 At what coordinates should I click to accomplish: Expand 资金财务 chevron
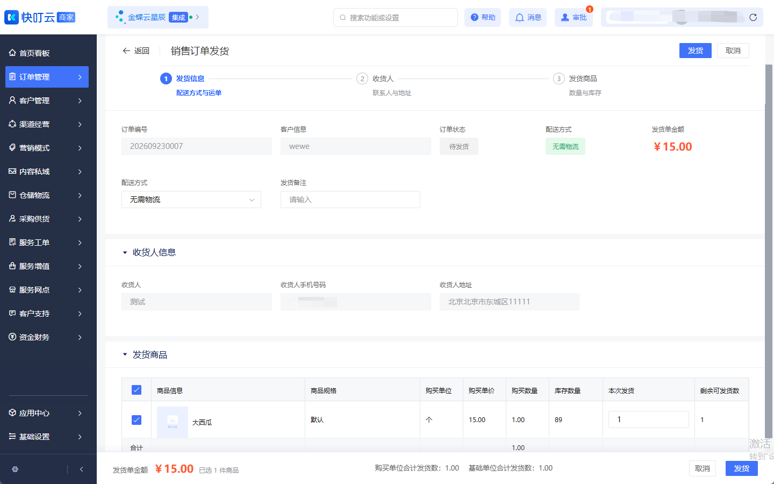click(x=80, y=337)
